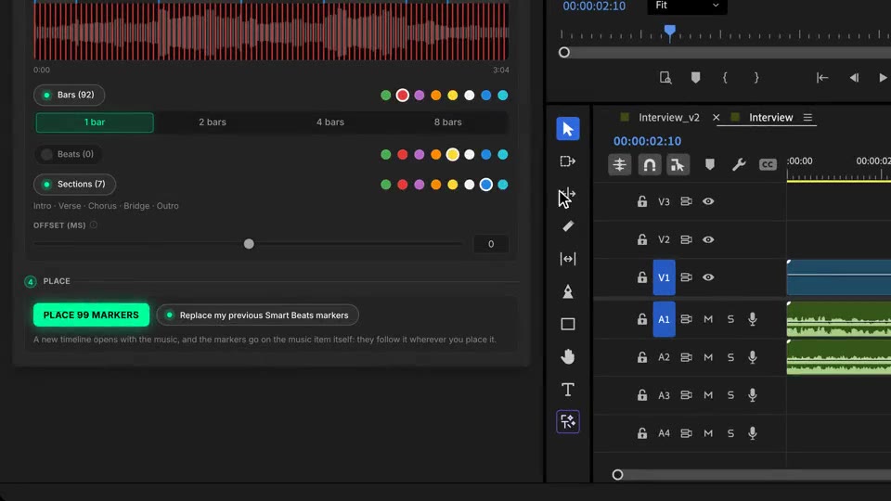Open the generative AI sparkle tool
The height and width of the screenshot is (501, 891).
click(568, 421)
